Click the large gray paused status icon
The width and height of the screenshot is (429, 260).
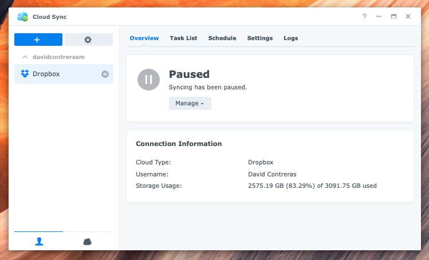(148, 80)
